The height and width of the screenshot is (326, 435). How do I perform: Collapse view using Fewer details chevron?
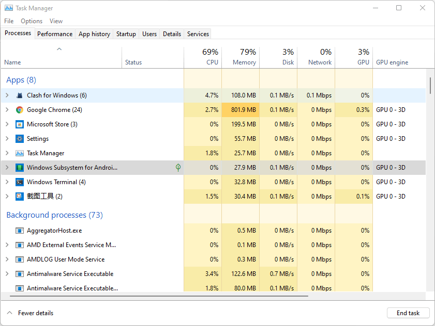(x=9, y=313)
